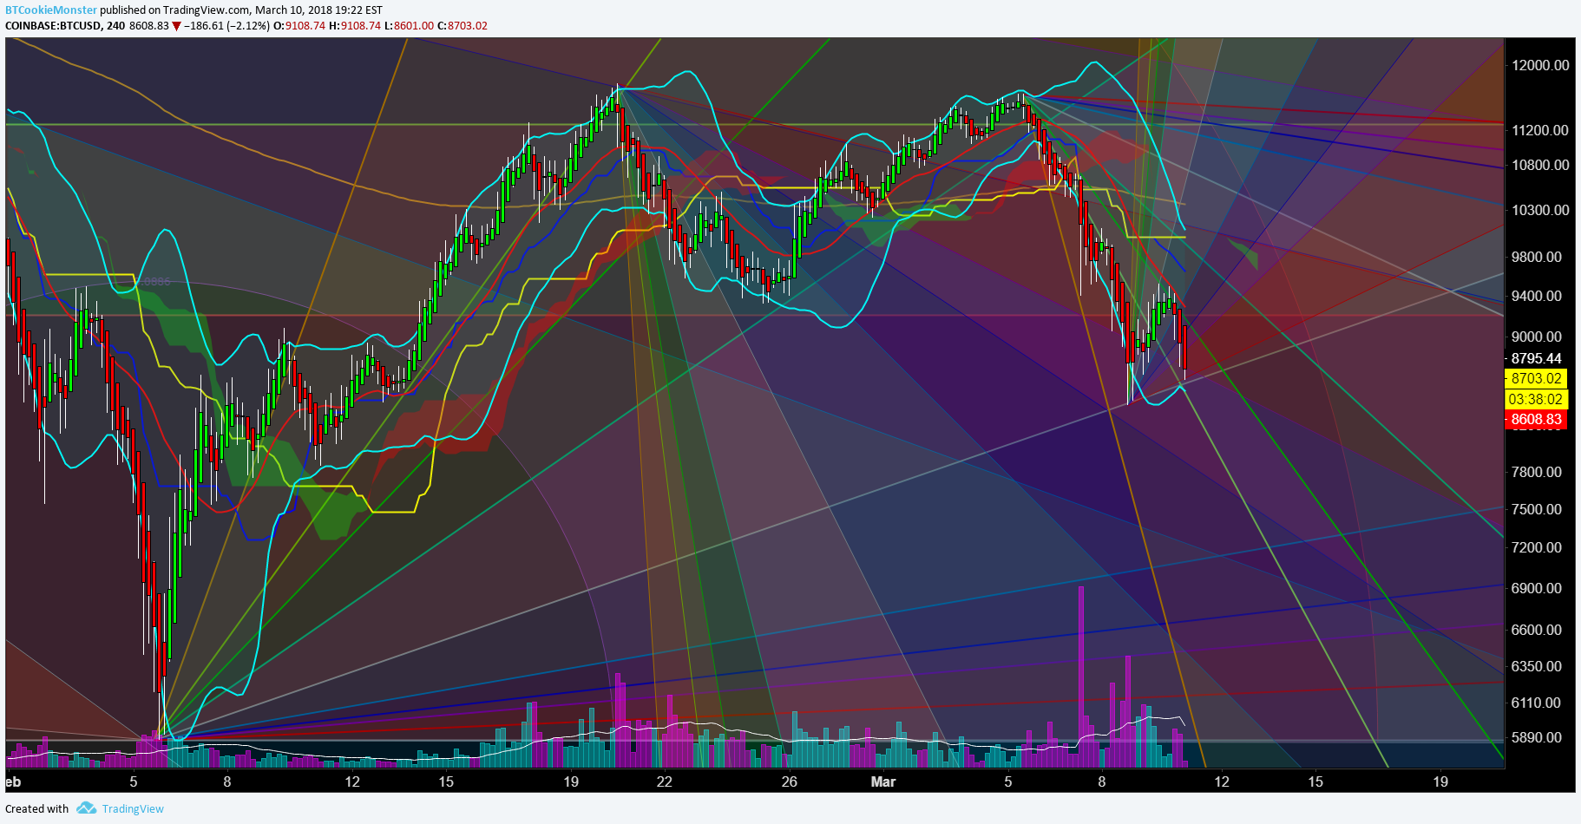The width and height of the screenshot is (1581, 824).
Task: Select the high value H:9108.74
Action: click(355, 26)
